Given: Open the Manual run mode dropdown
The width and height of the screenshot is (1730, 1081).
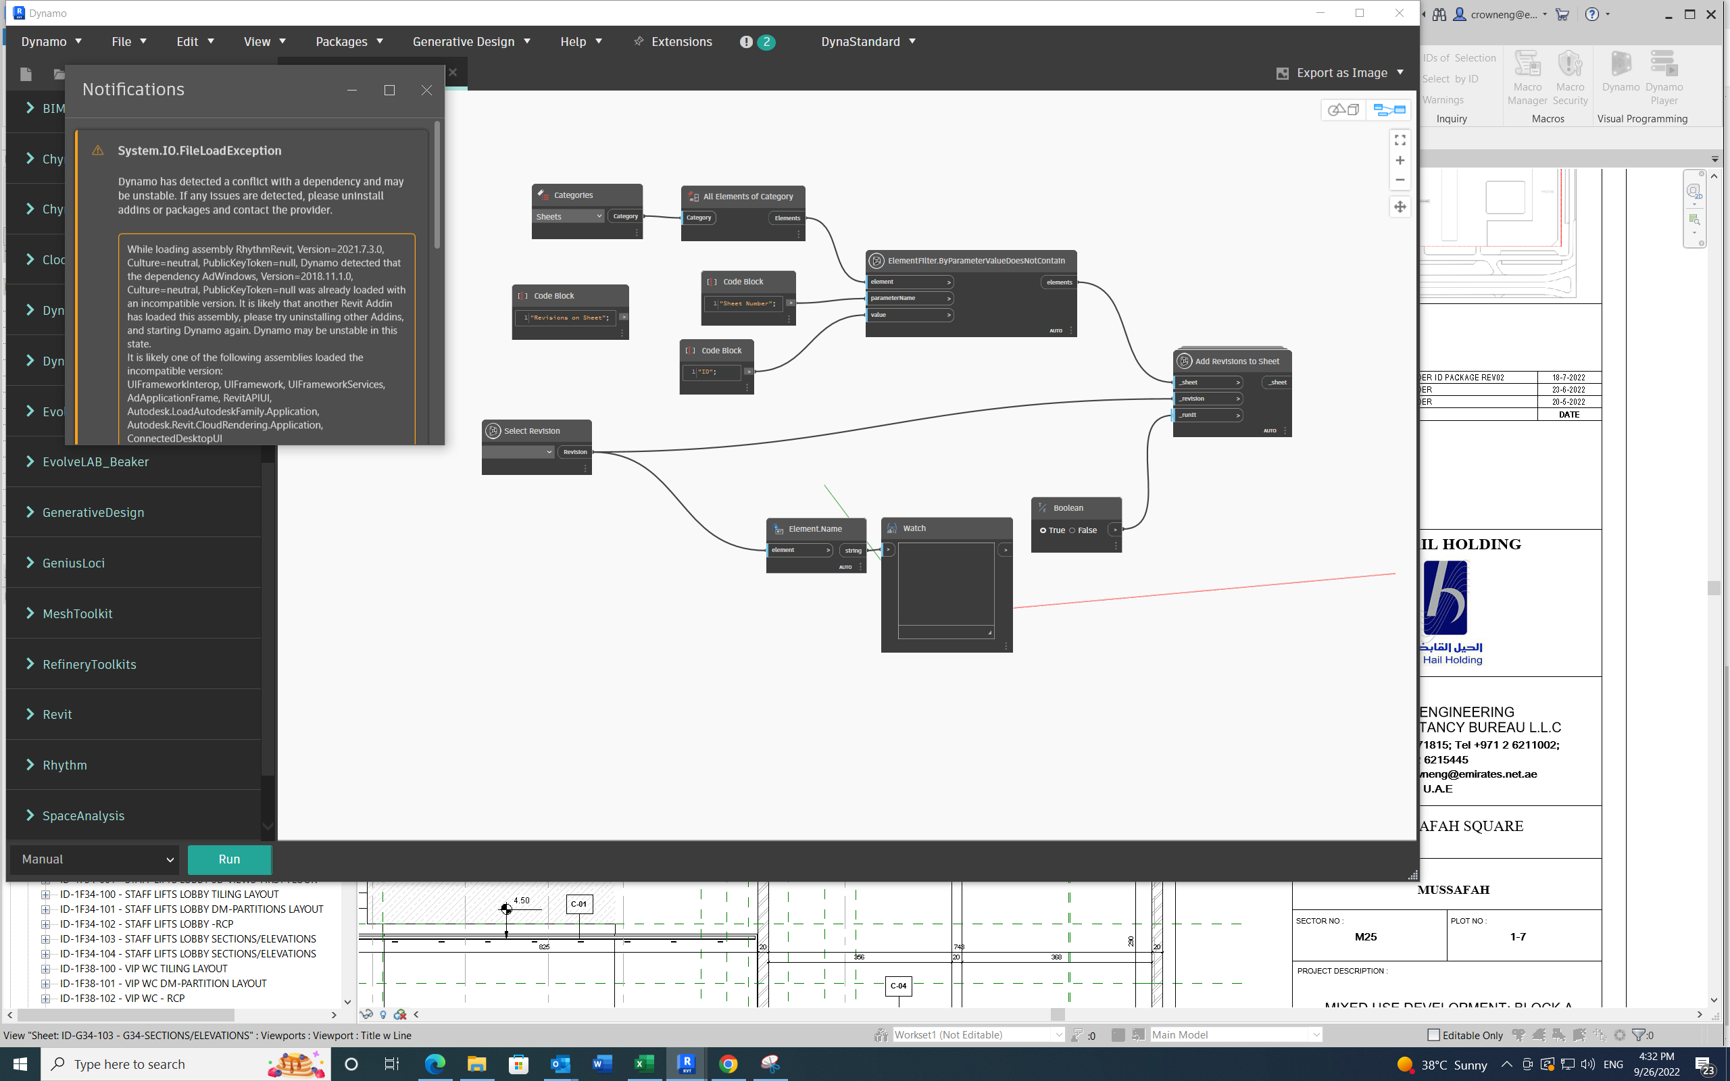Looking at the screenshot, I should (x=95, y=859).
